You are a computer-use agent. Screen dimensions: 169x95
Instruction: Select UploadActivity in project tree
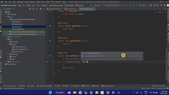coord(19,29)
